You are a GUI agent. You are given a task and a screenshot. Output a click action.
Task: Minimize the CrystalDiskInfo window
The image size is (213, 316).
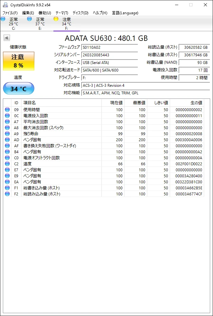[x=176, y=5]
